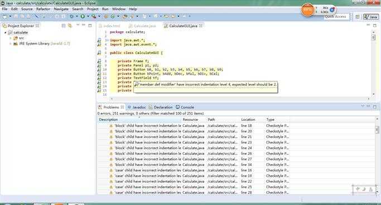Collapse the calculate project node
This screenshot has height=205, width=381.
(6, 32)
